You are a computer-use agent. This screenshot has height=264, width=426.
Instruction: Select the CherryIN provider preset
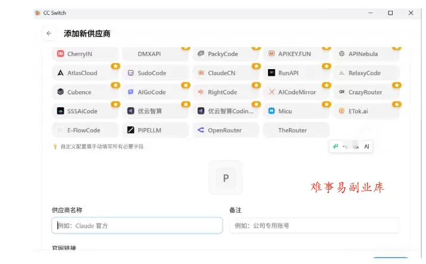coord(85,54)
